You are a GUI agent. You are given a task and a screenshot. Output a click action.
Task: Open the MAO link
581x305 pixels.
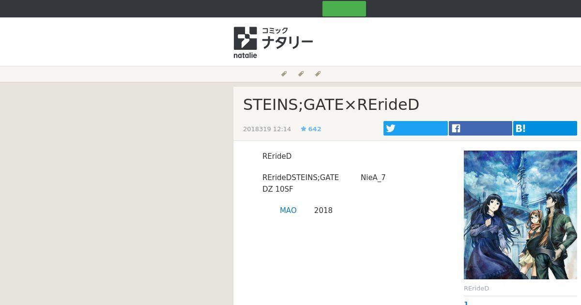coord(288,211)
